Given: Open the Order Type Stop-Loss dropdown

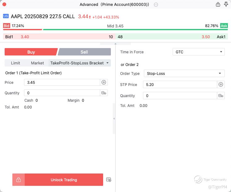Looking at the screenshot, I should (184, 74).
